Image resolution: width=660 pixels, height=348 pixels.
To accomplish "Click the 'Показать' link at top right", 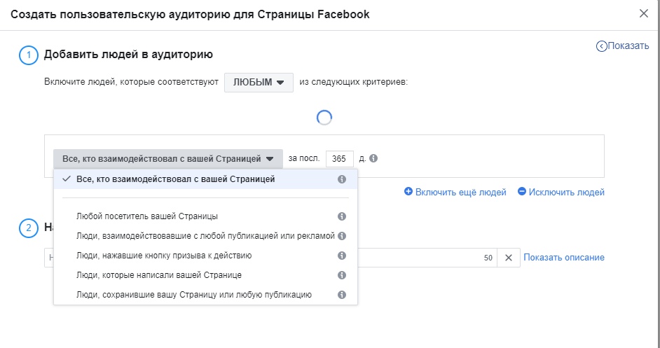I will point(628,46).
